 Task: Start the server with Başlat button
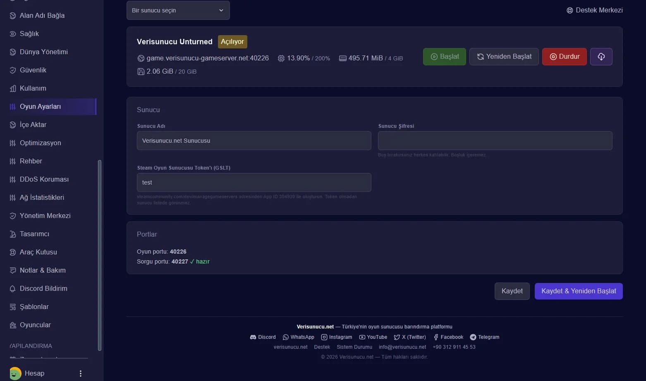click(x=445, y=57)
